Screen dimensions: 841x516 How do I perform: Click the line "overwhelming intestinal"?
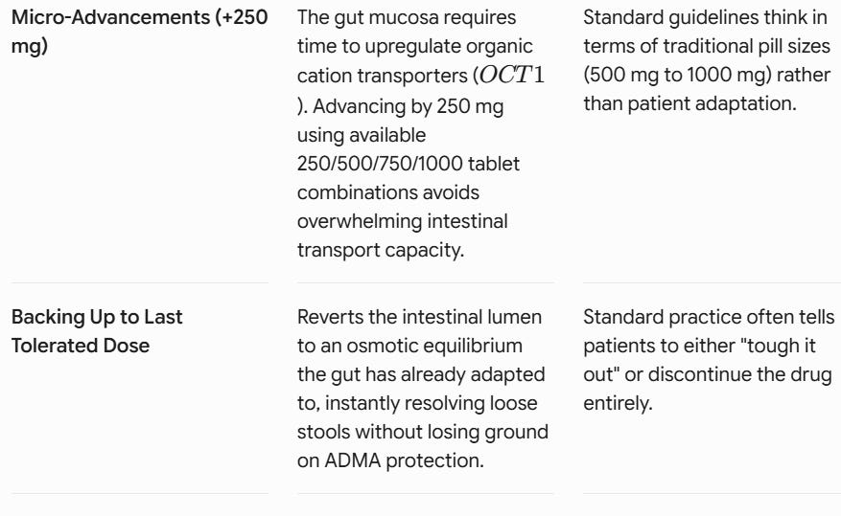click(402, 221)
